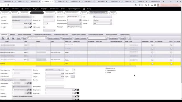182x102 pixels.
Task: Tick the rightmost checkbox in the Дмитров Московская область row
Action: (171, 60)
